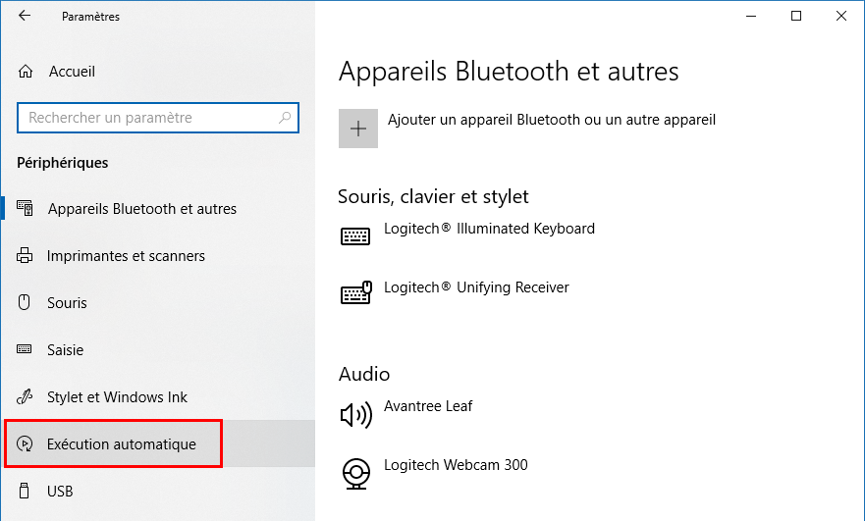The height and width of the screenshot is (521, 865).
Task: Click the search magnifier icon
Action: click(x=285, y=118)
